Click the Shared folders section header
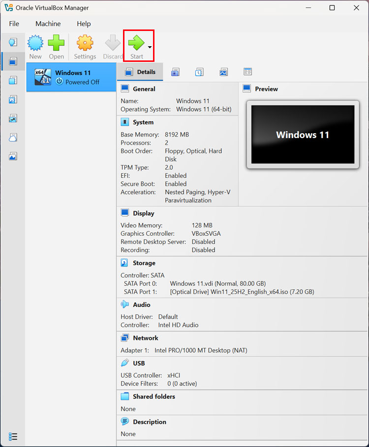The height and width of the screenshot is (447, 369). coord(154,396)
